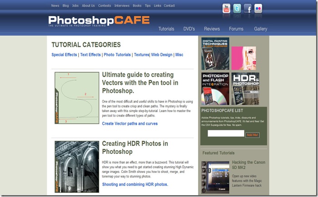Follow 'Shooting and combining HDR photos' link
This screenshot has width=318, height=197.
[x=135, y=184]
